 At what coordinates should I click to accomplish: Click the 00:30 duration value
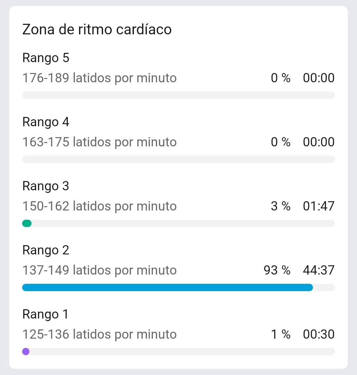319,334
